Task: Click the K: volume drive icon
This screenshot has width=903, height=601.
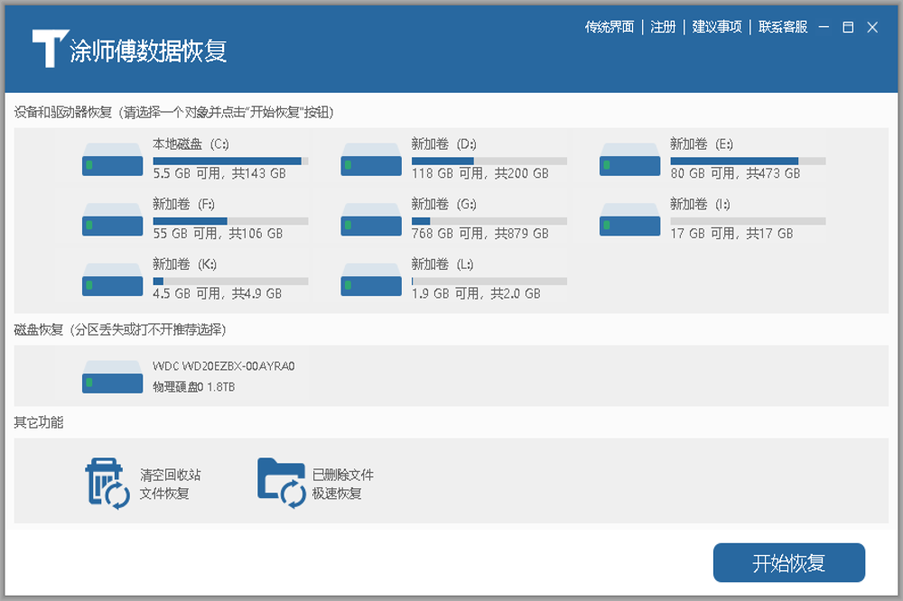Action: (x=113, y=280)
